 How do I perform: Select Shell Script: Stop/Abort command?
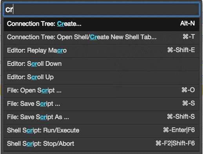(101, 144)
